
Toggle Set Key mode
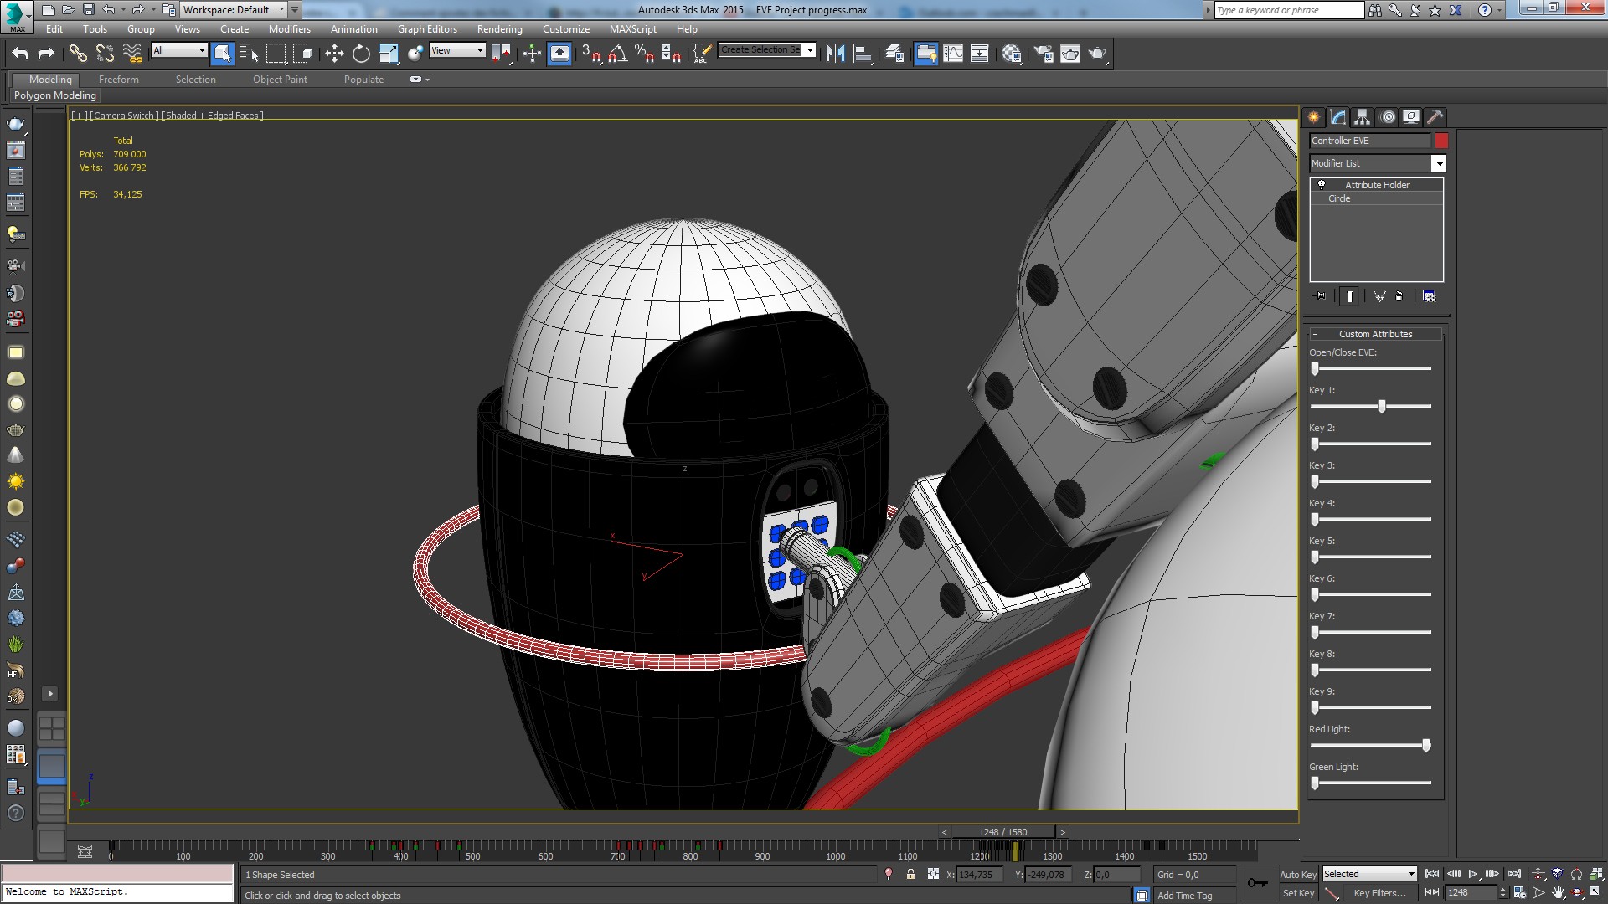pyautogui.click(x=1297, y=893)
